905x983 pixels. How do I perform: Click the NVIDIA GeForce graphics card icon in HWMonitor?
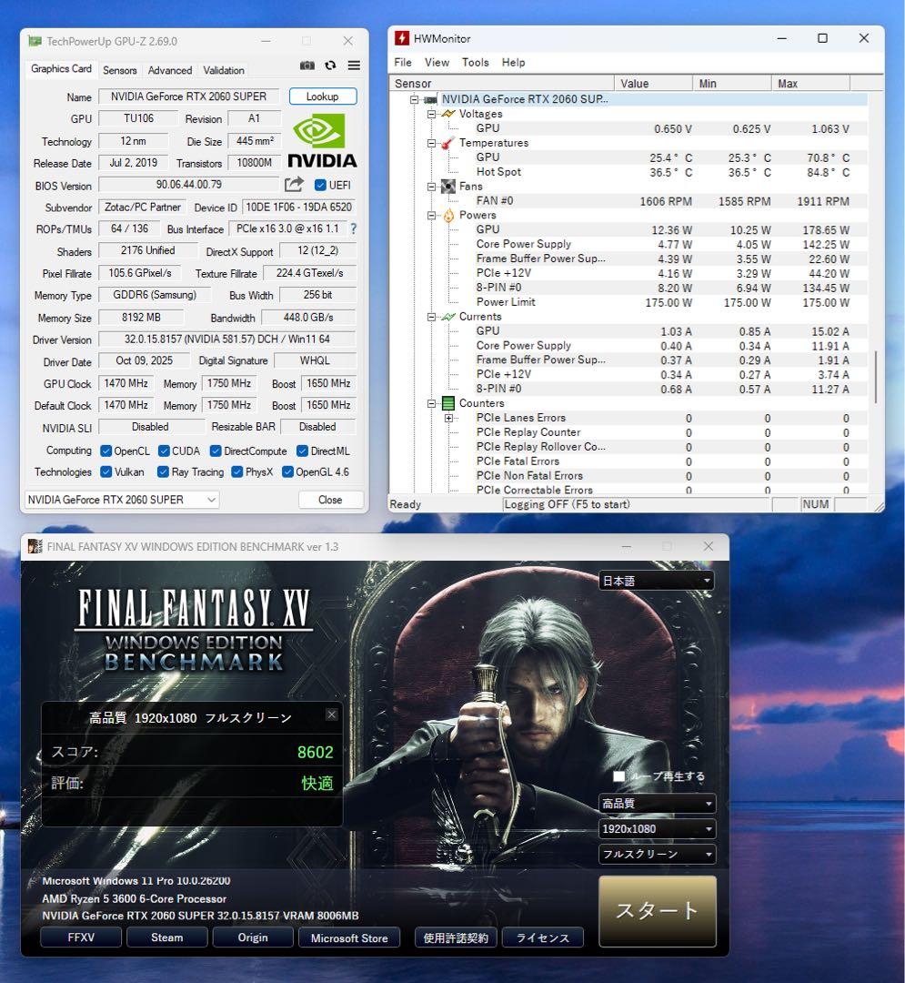coord(430,99)
